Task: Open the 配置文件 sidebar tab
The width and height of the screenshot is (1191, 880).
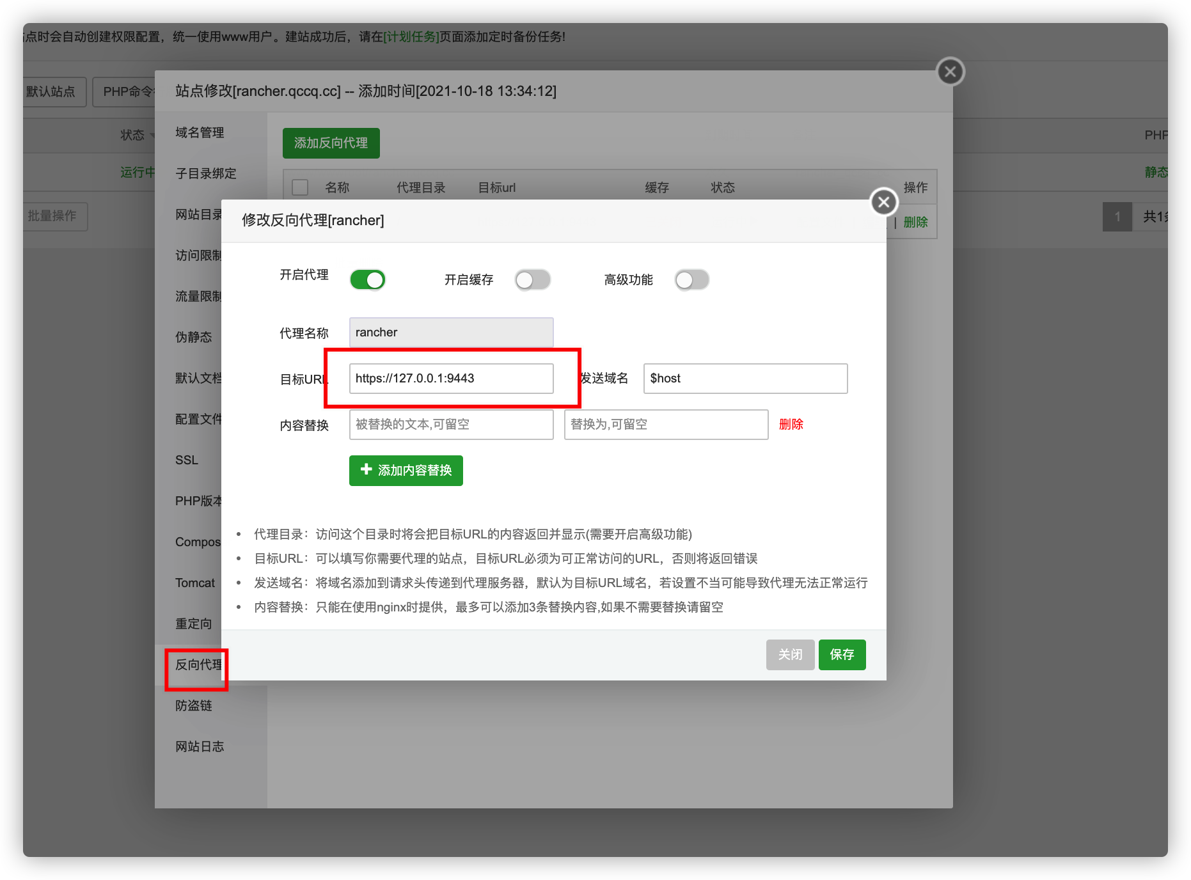Action: click(198, 420)
